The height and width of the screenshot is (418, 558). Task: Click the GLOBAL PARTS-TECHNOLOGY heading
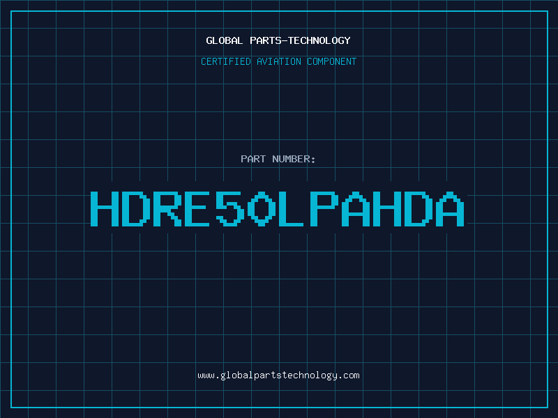(278, 40)
